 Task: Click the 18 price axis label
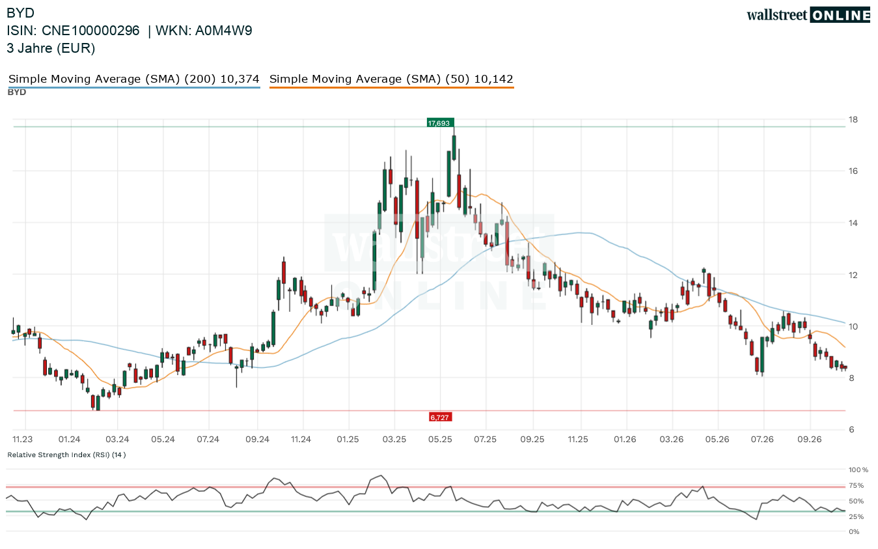[x=853, y=119]
